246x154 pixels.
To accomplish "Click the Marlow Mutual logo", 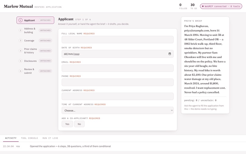I will tap(18, 6).
